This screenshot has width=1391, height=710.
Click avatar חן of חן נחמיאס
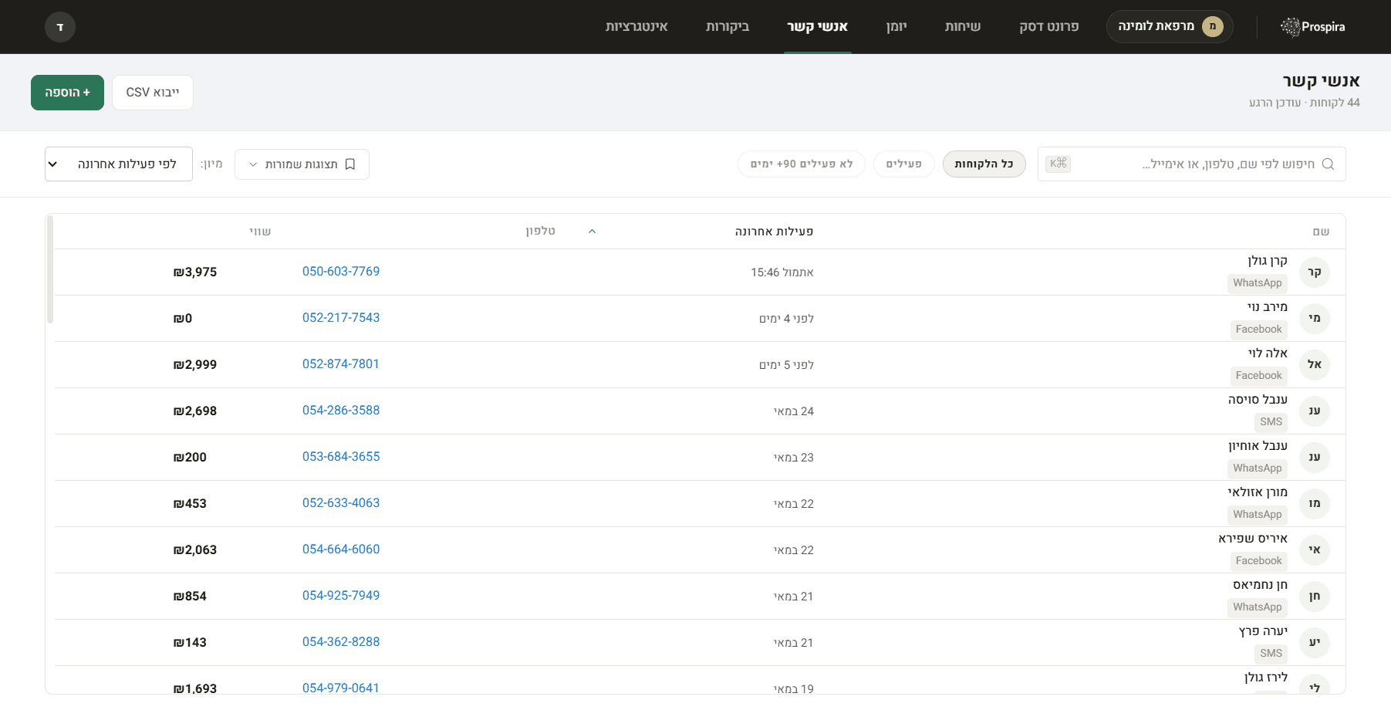[1315, 596]
